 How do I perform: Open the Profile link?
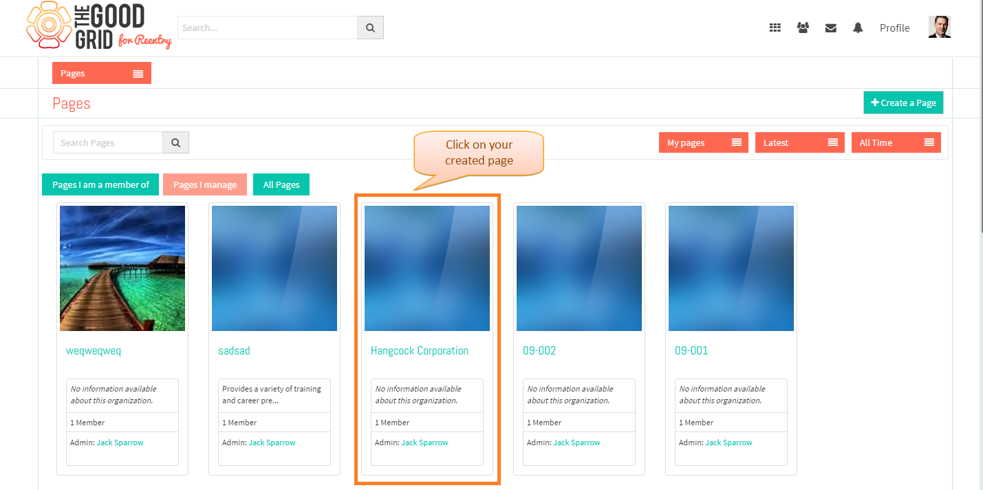(x=894, y=28)
